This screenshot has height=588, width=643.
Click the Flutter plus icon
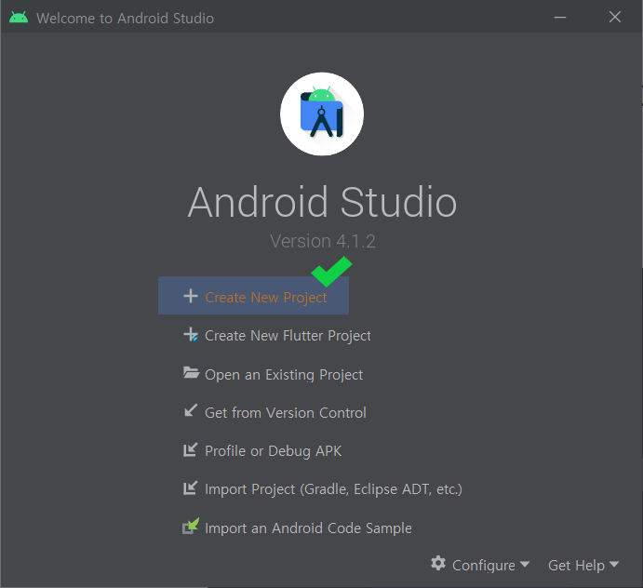pyautogui.click(x=191, y=335)
